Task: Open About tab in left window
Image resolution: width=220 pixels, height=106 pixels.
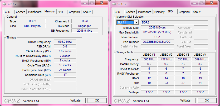Action: click(x=87, y=12)
